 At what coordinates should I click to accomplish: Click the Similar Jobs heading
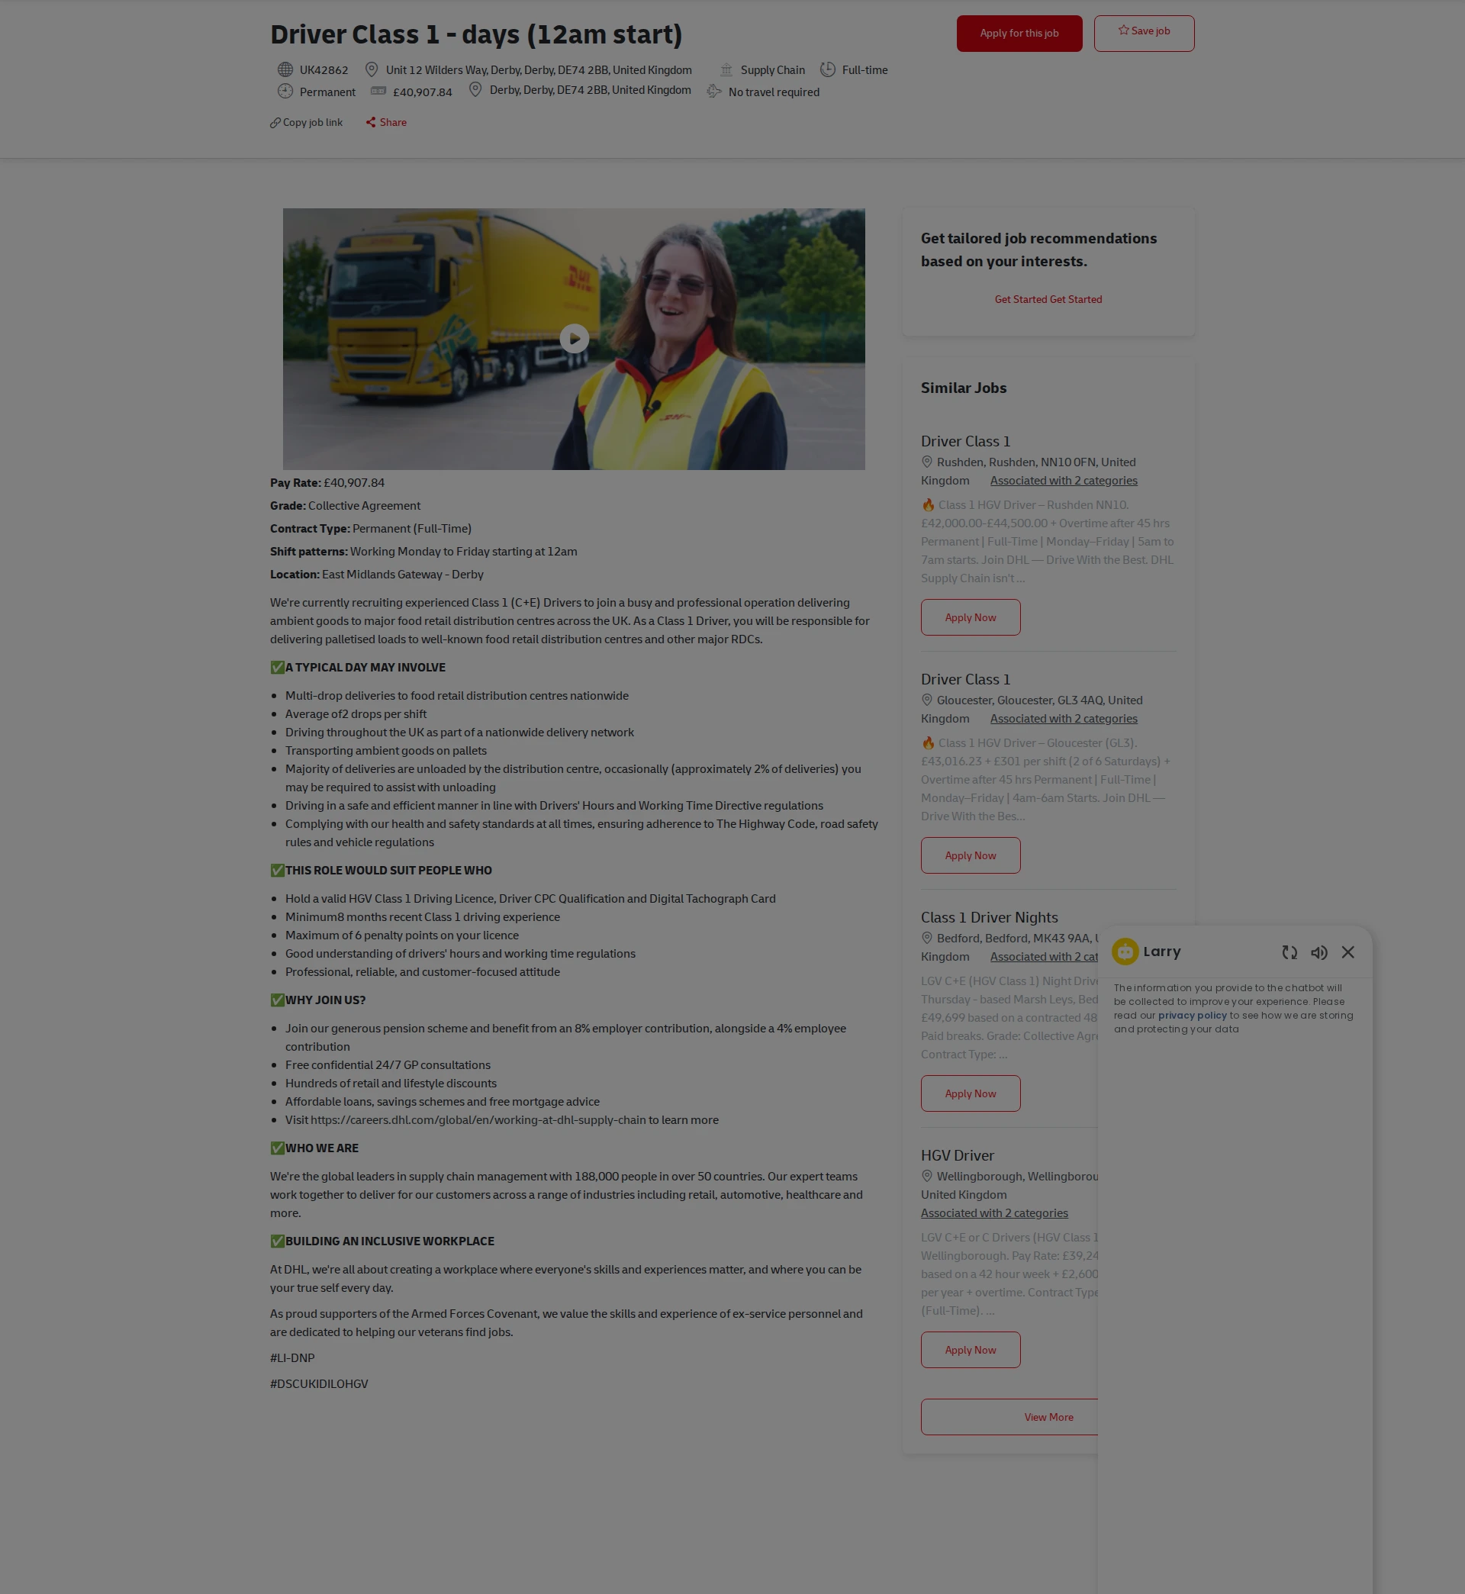(963, 388)
